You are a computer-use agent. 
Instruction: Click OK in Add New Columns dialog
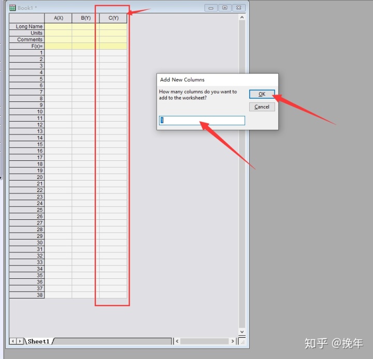[262, 94]
